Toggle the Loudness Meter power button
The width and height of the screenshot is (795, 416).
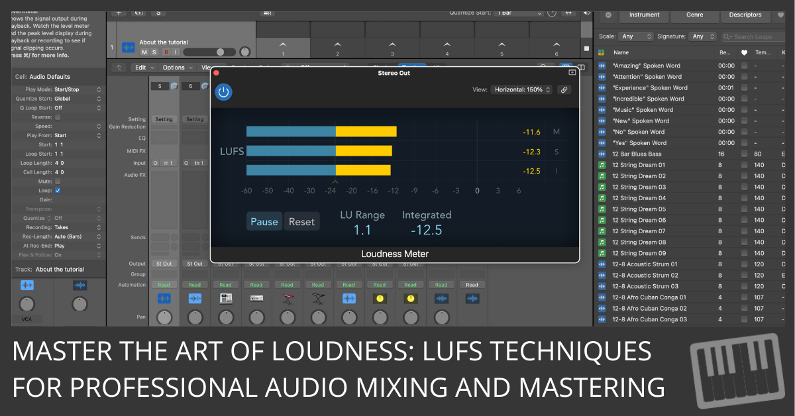[223, 92]
